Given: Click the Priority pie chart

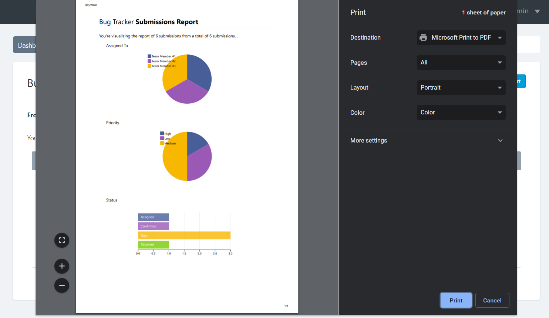Looking at the screenshot, I should [187, 156].
